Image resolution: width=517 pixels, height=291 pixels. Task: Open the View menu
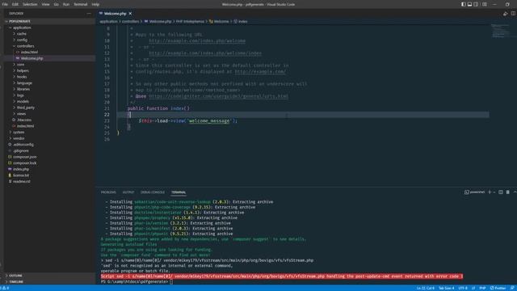pyautogui.click(x=45, y=4)
